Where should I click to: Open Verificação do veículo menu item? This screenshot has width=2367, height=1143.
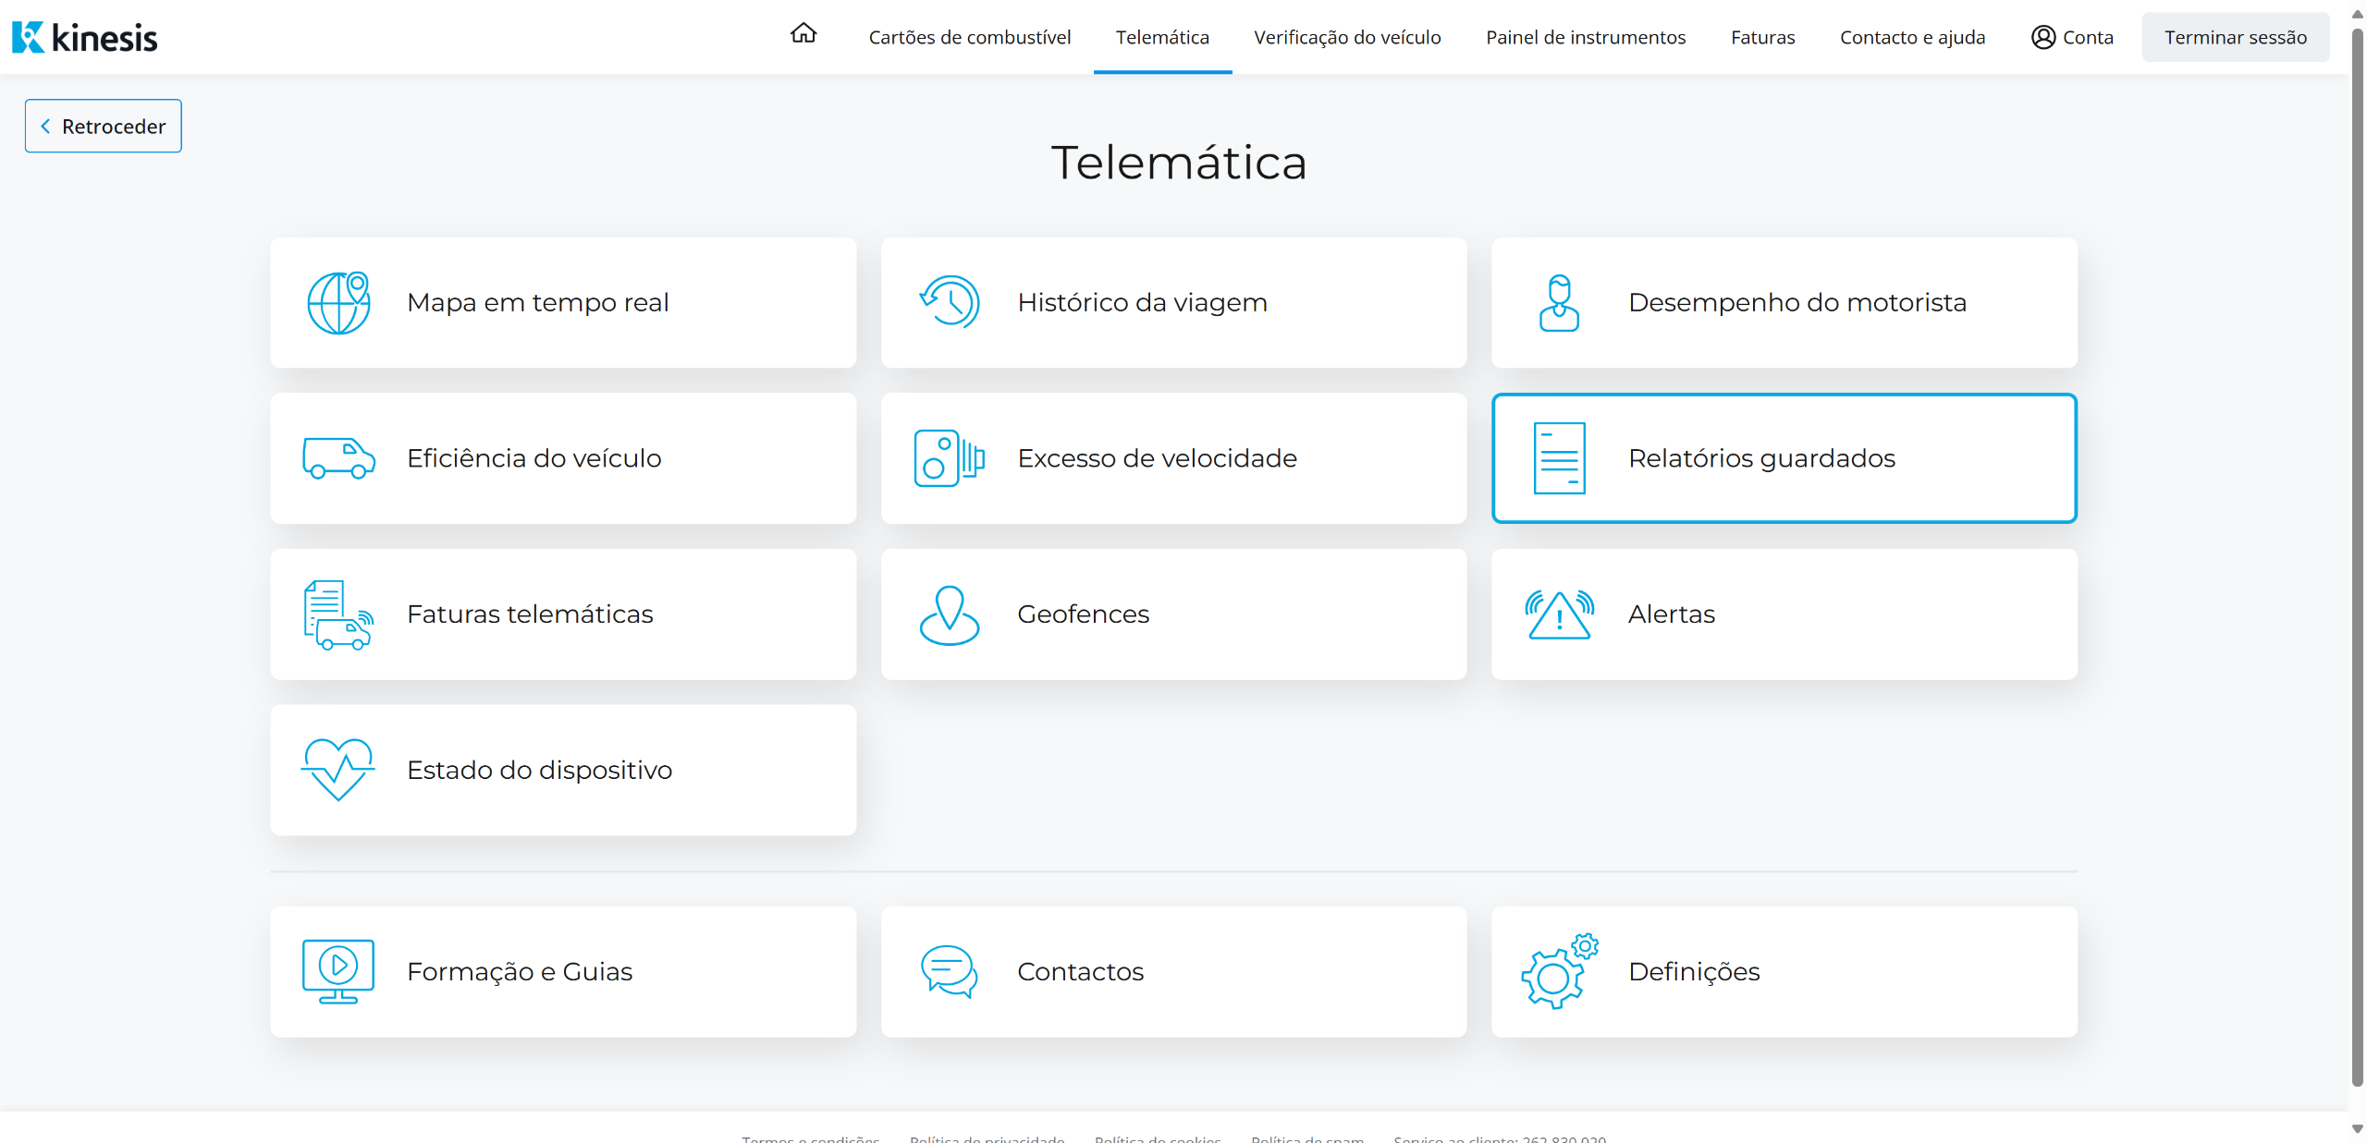[x=1346, y=37]
